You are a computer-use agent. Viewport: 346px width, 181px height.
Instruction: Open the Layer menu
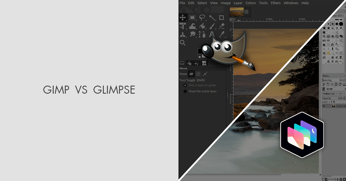click(238, 3)
